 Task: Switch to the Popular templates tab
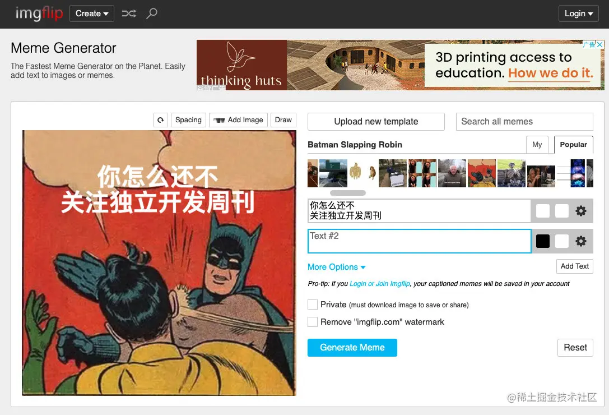click(573, 144)
